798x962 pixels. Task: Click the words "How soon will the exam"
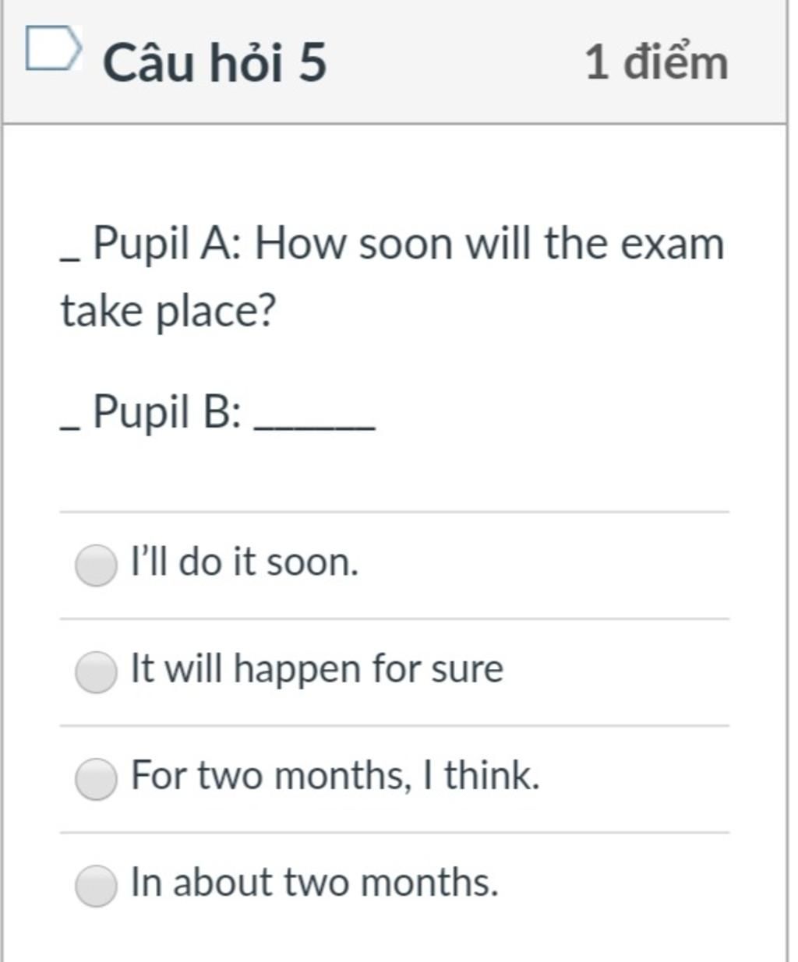[x=489, y=244]
